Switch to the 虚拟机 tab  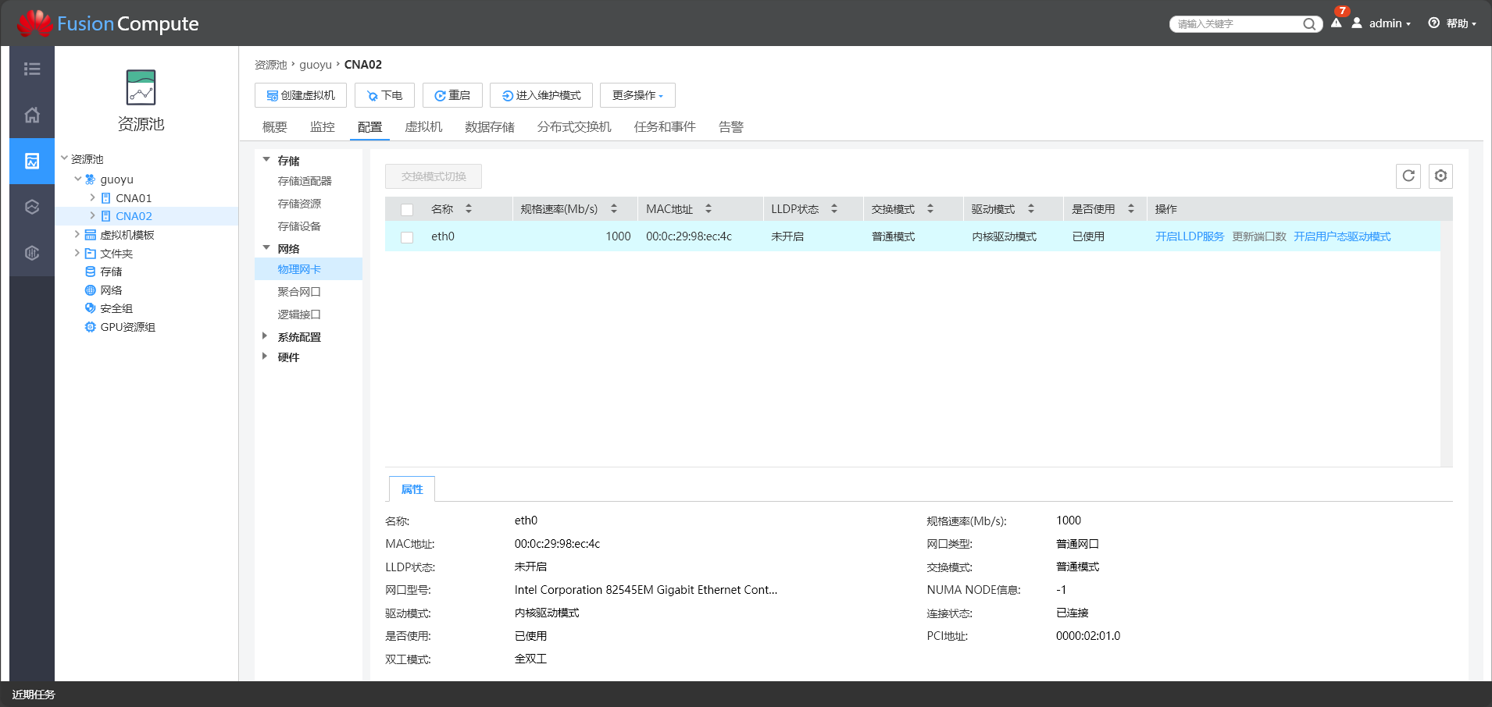(x=423, y=126)
